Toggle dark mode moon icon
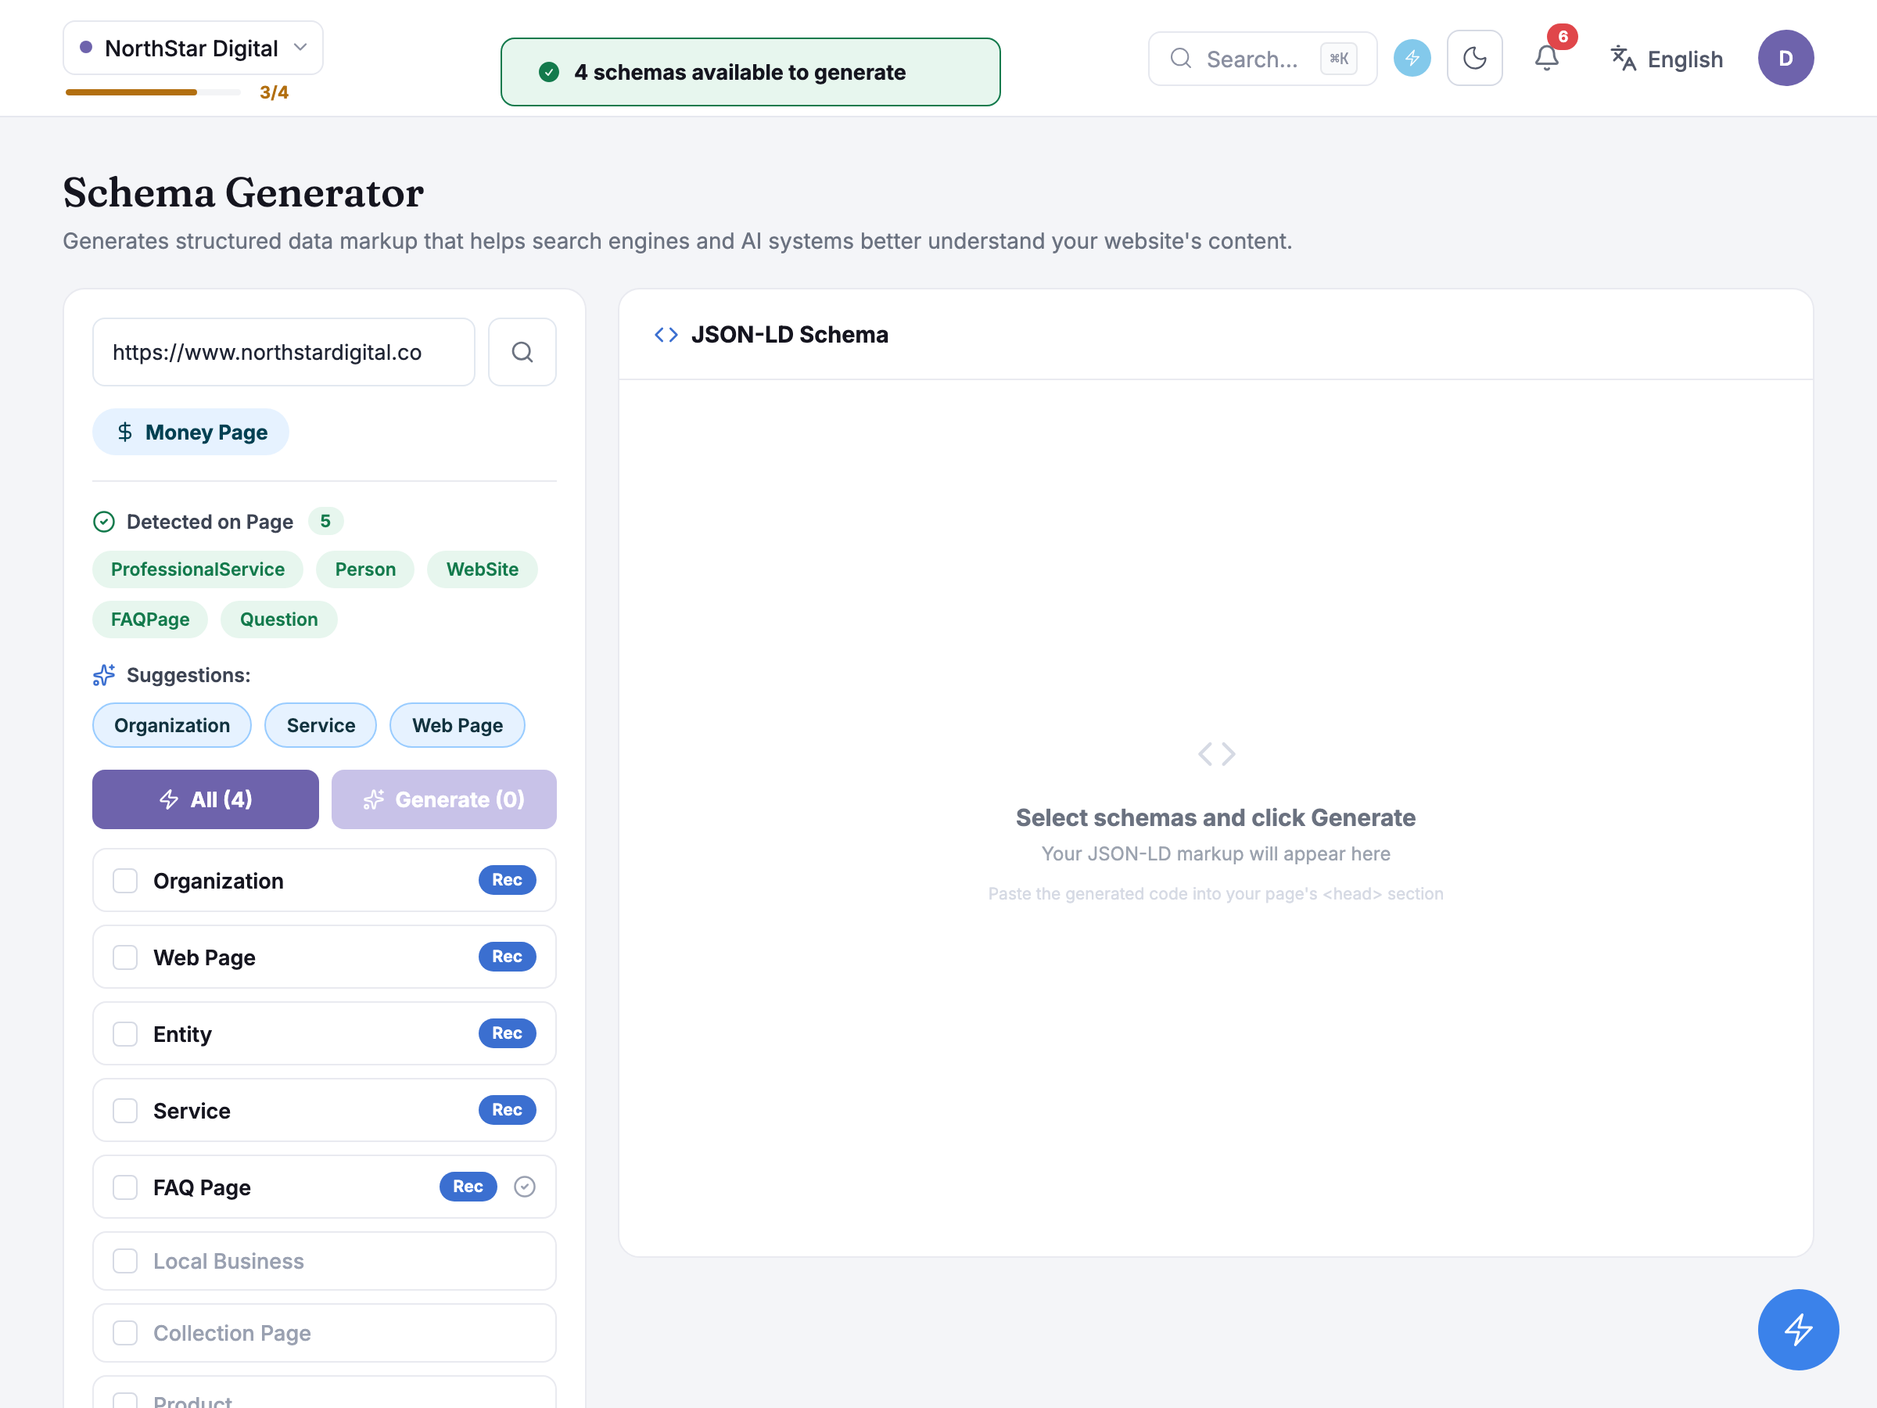1877x1408 pixels. [1475, 59]
